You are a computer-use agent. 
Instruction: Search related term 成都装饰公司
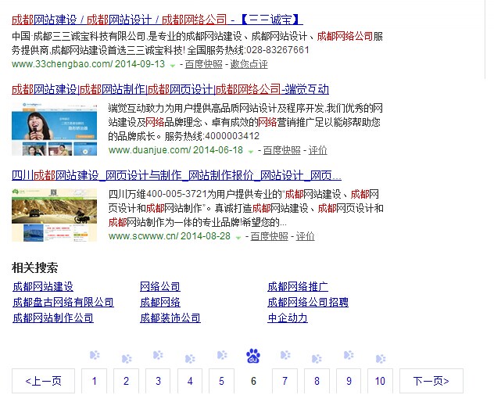coord(170,318)
